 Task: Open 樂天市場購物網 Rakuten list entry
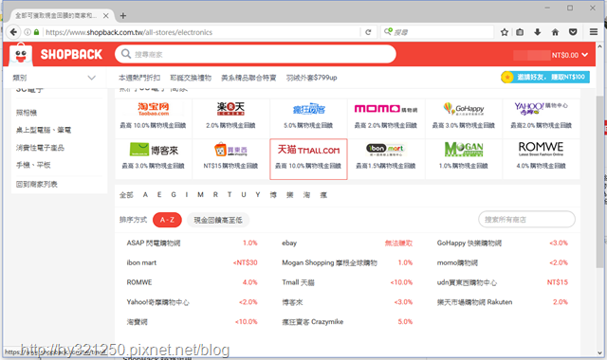coord(474,302)
